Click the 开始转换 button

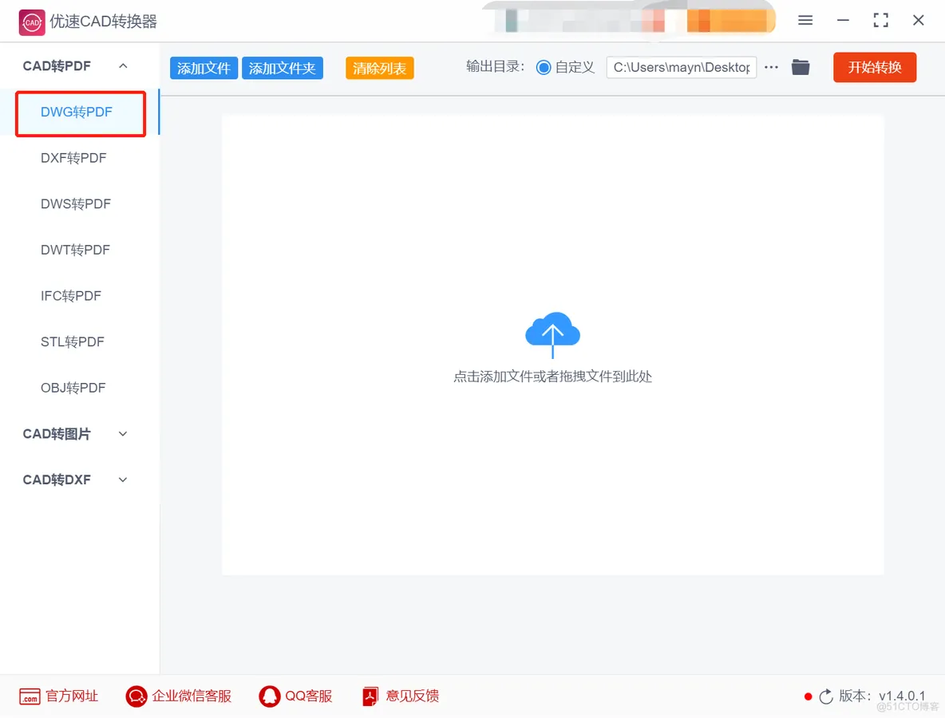coord(875,67)
